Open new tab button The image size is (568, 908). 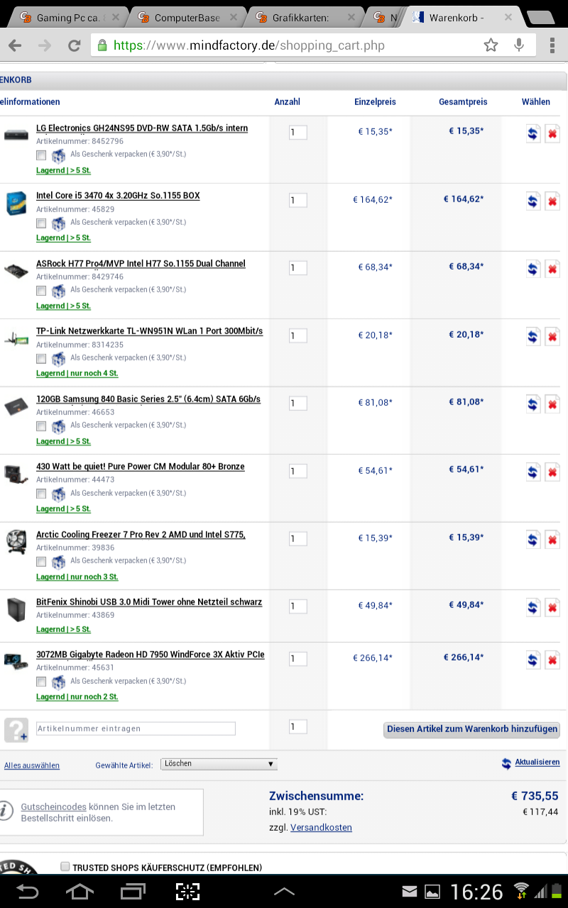[x=542, y=18]
